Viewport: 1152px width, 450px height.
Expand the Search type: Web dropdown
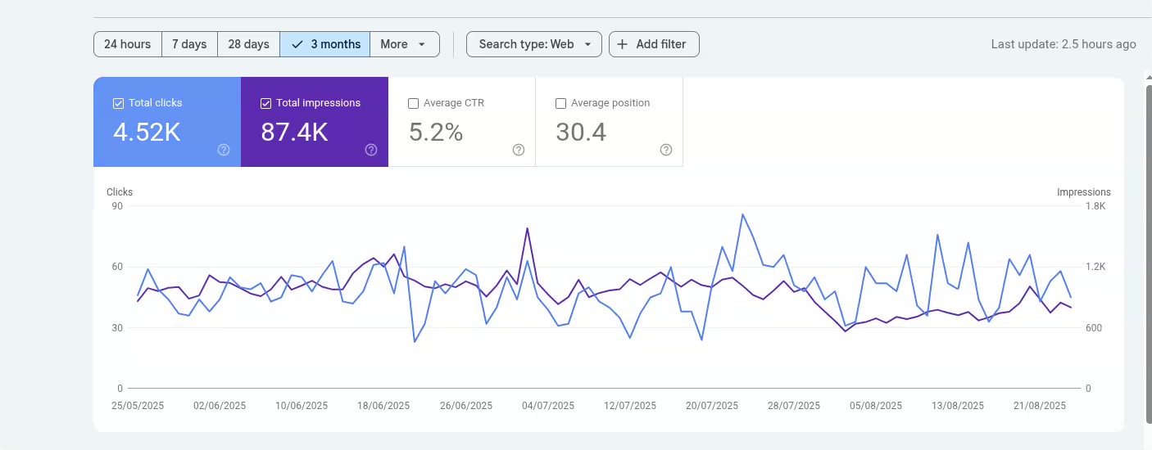[x=533, y=44]
